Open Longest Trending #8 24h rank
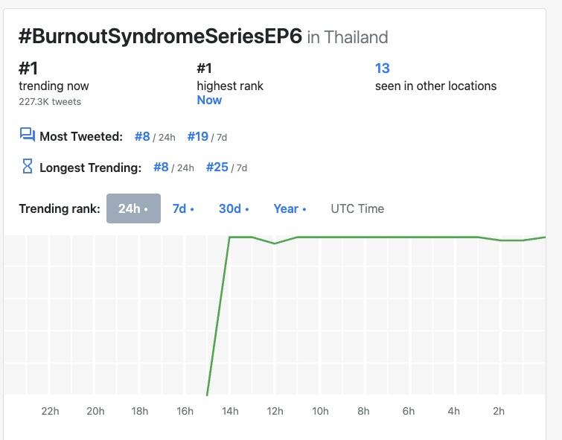Image resolution: width=562 pixels, height=440 pixels. 161,168
